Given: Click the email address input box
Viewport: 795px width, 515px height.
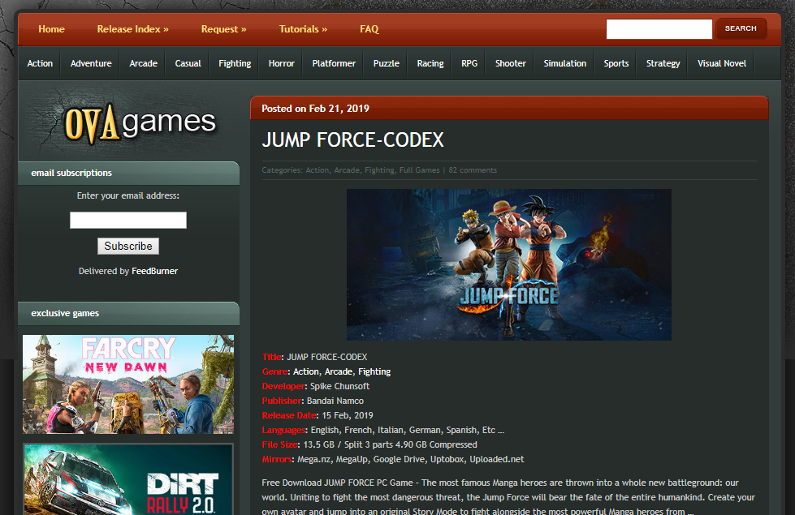Looking at the screenshot, I should pyautogui.click(x=127, y=220).
